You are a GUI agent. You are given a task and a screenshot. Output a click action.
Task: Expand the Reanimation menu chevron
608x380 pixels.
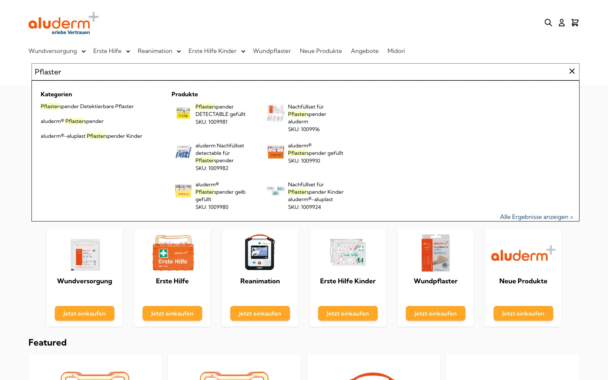click(x=179, y=51)
